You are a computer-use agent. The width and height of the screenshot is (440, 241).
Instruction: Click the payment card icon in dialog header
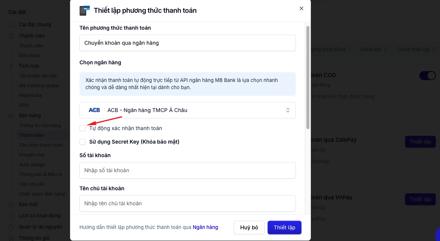click(84, 11)
